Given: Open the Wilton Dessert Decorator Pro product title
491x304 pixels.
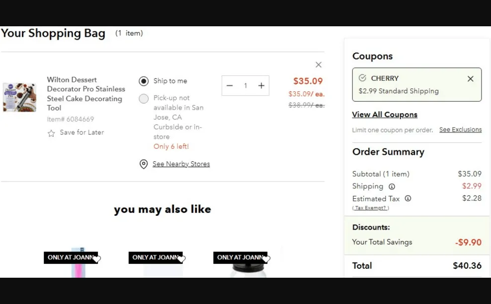Looking at the screenshot, I should point(86,94).
